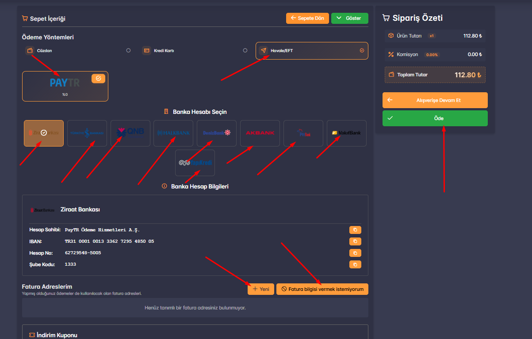
Task: Select Halkbank as the bank account
Action: [x=173, y=133]
